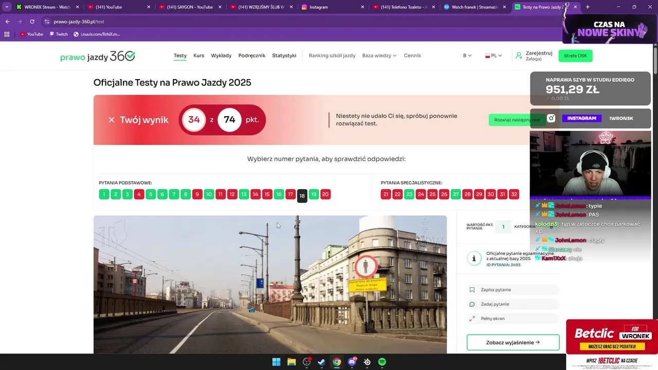Expand the Baza wiedzy dropdown
This screenshot has width=658, height=370.
[x=379, y=55]
